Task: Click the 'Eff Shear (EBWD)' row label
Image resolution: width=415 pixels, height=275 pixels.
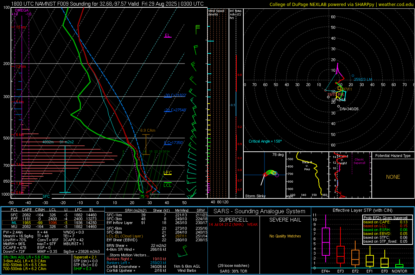Action: 122,240
